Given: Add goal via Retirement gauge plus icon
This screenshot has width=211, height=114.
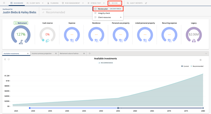Looking at the screenshot, I should pyautogui.click(x=26, y=41).
